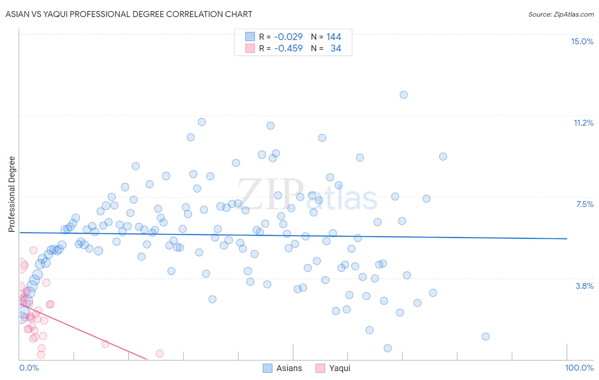Click the 100.0% x-axis label
599x380 pixels.
579,368
